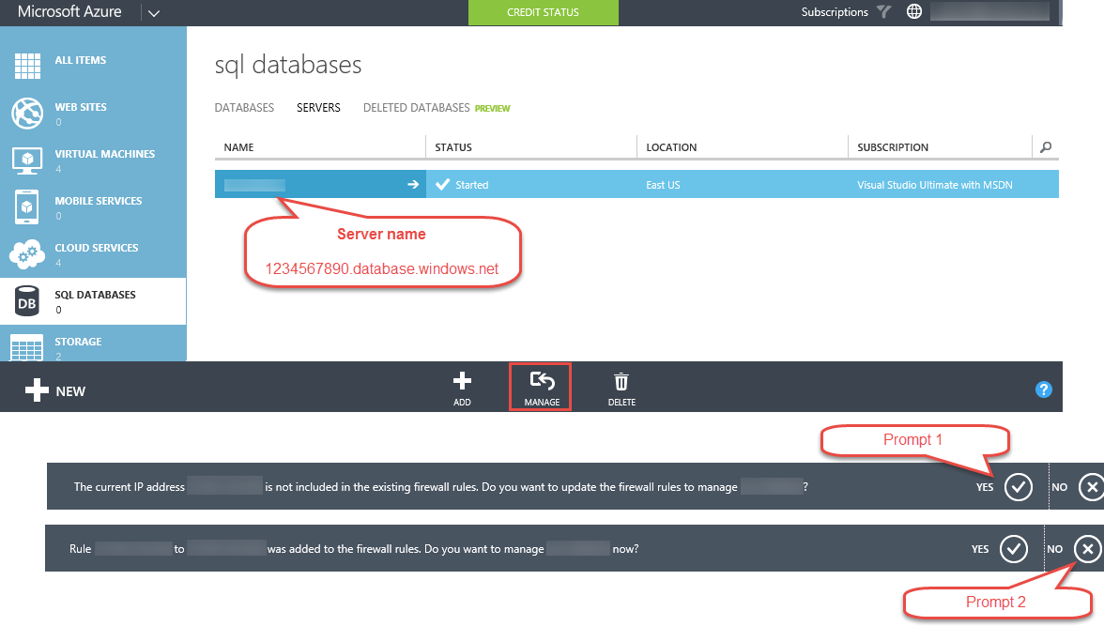Open the language globe icon
Screen dimensions: 1104x626
[914, 11]
